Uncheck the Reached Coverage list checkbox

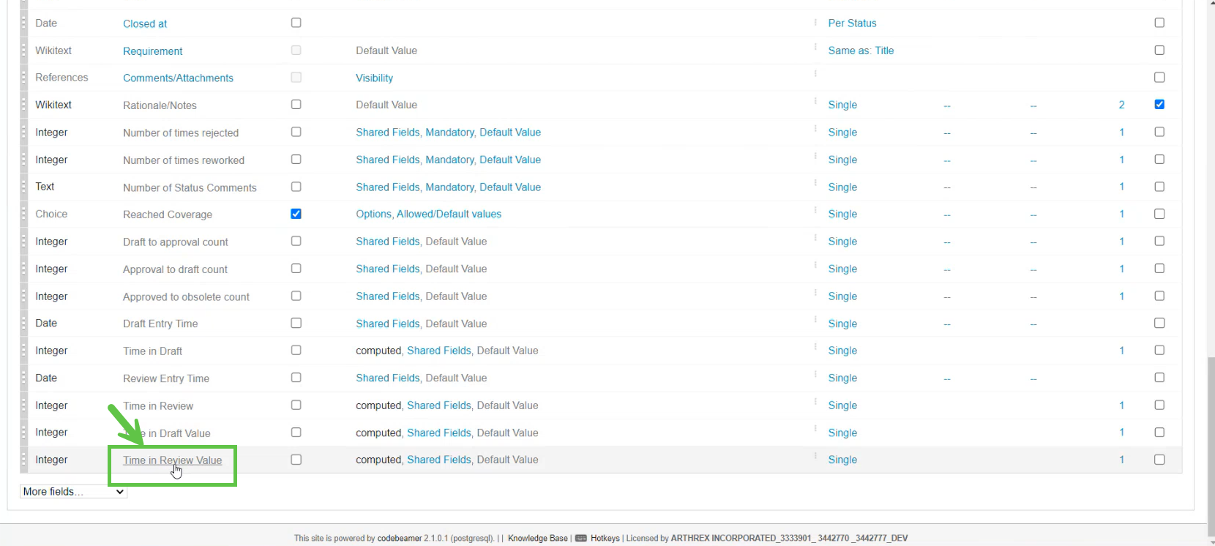click(296, 214)
